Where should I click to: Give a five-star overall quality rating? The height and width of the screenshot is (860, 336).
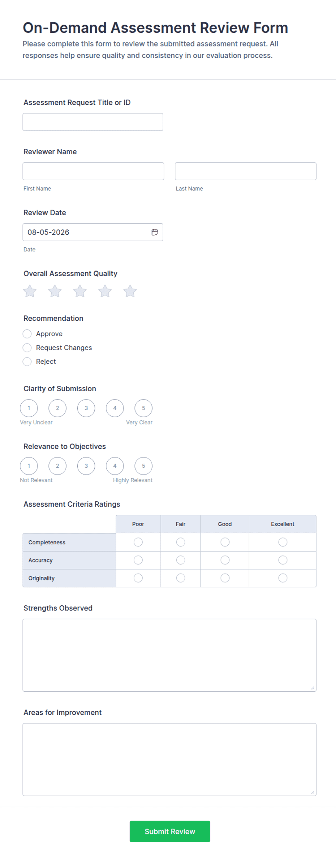130,291
